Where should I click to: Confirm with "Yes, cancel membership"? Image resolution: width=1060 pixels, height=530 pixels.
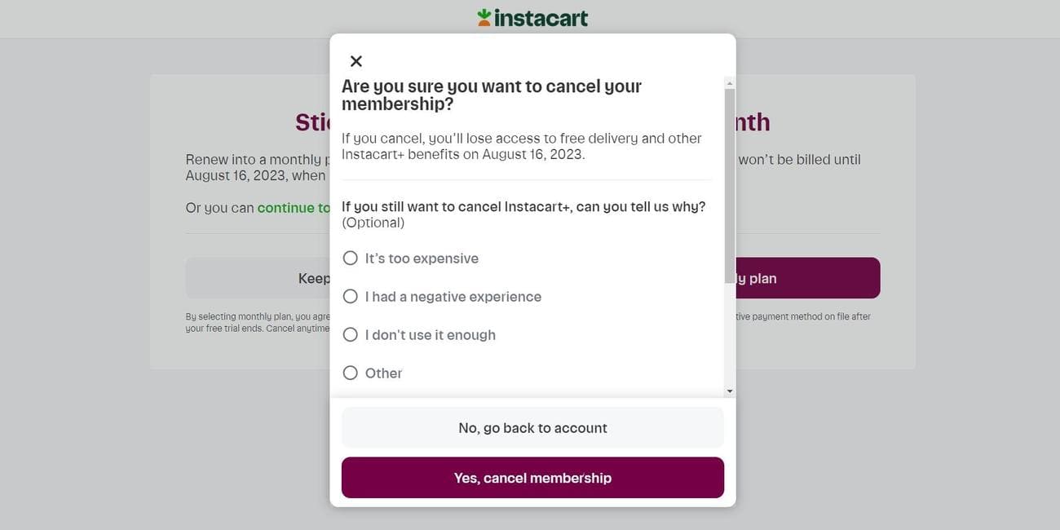click(x=532, y=478)
